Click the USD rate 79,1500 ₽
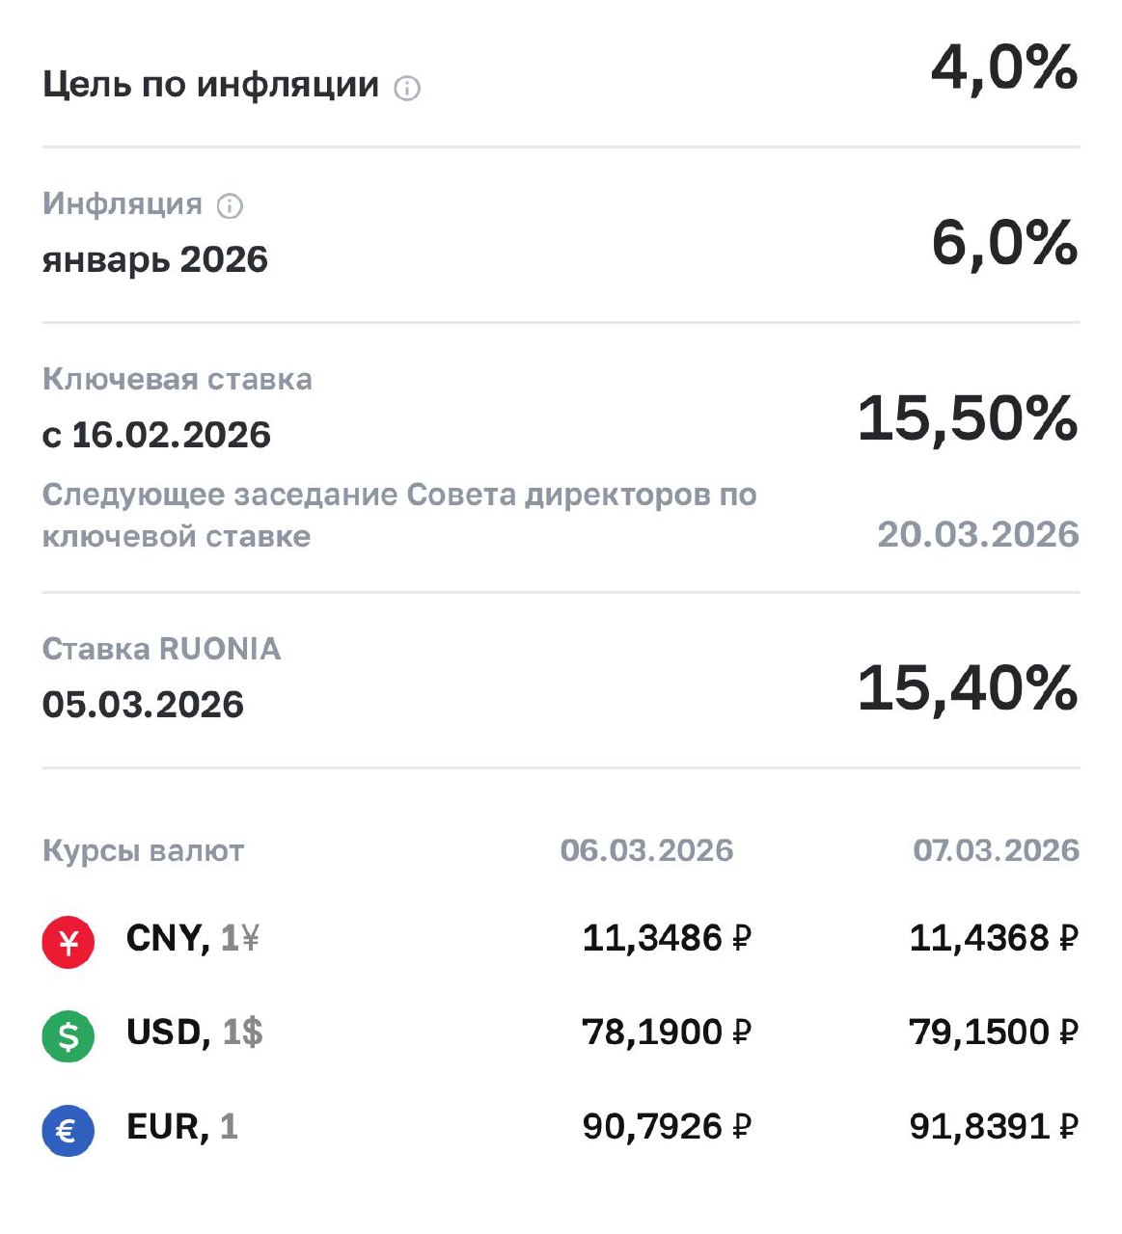 [x=993, y=1033]
